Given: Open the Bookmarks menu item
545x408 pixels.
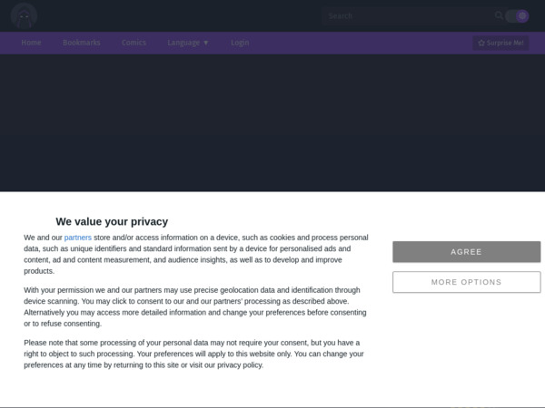Looking at the screenshot, I should (82, 43).
